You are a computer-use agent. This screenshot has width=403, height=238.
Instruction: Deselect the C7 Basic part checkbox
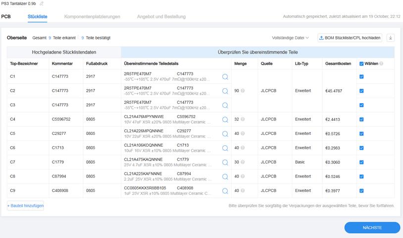pos(361,162)
